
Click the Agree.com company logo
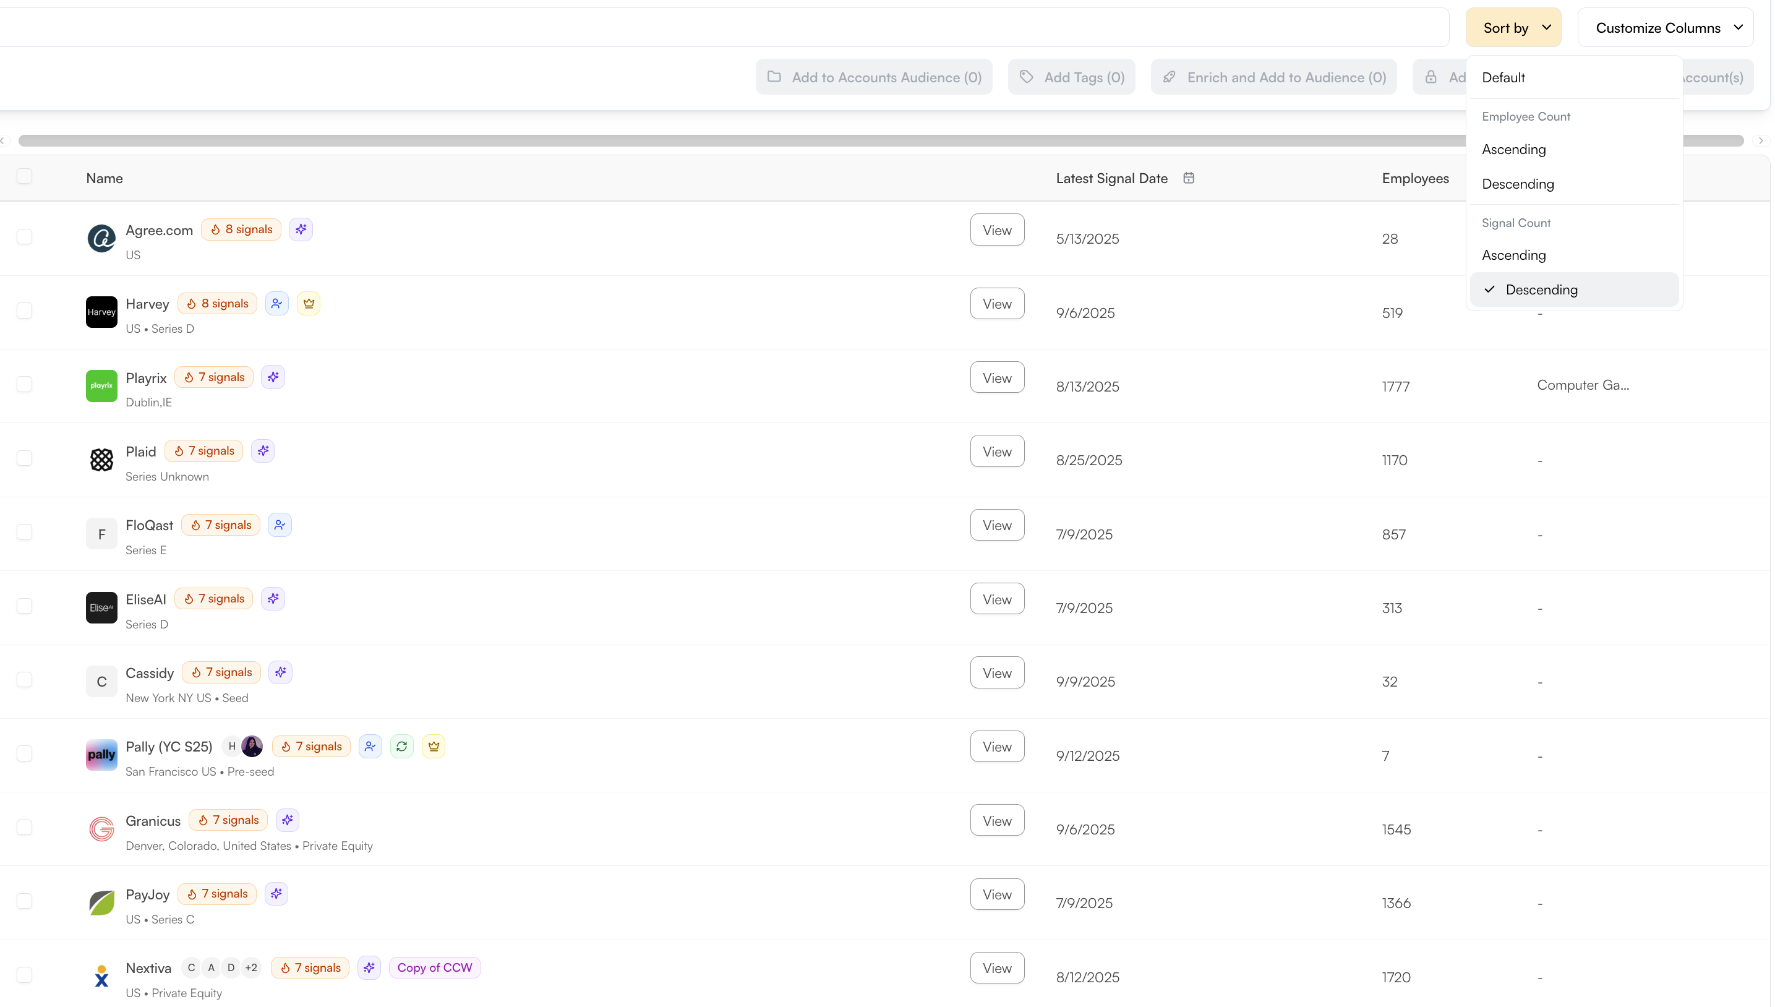coord(101,239)
